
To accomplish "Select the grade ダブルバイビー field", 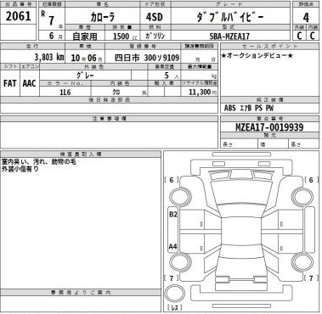I will point(230,17).
